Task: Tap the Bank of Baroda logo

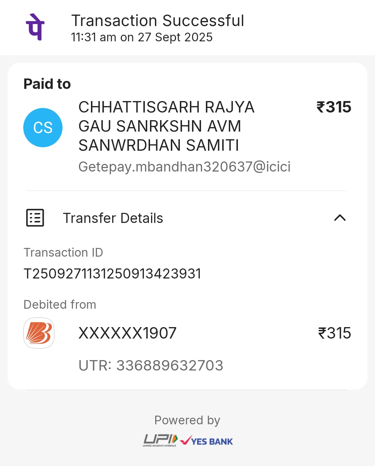Action: [x=39, y=333]
